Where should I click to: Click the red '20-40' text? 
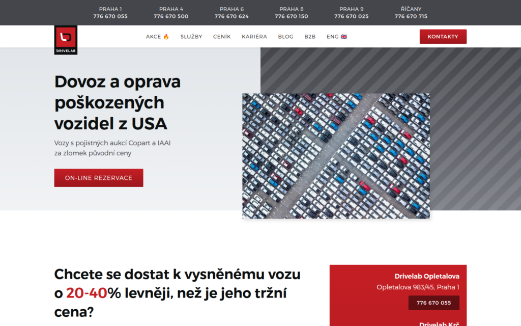(86, 293)
